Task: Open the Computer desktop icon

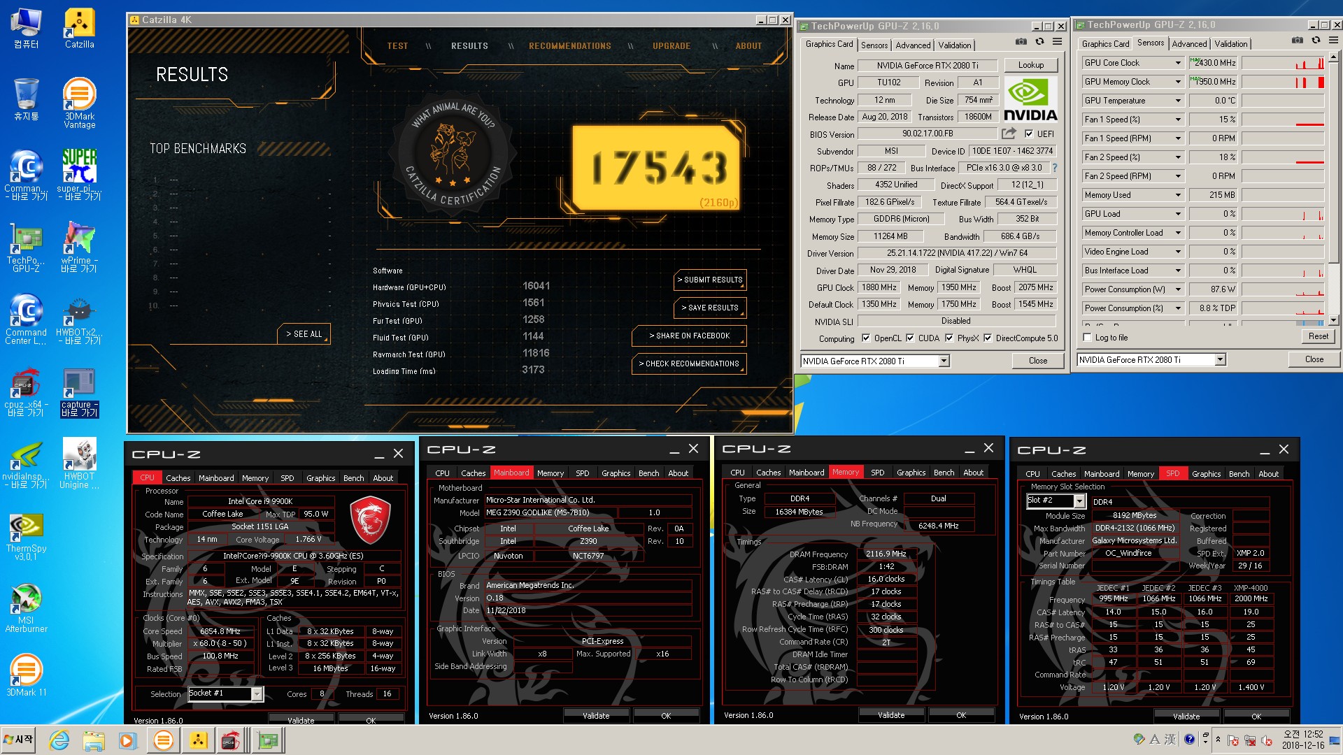Action: pyautogui.click(x=26, y=29)
